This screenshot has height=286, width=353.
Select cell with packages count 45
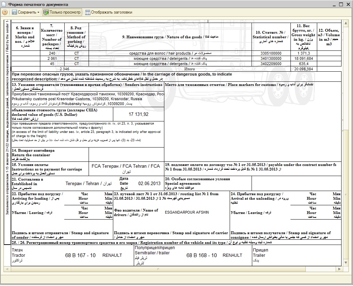pyautogui.click(x=52, y=64)
